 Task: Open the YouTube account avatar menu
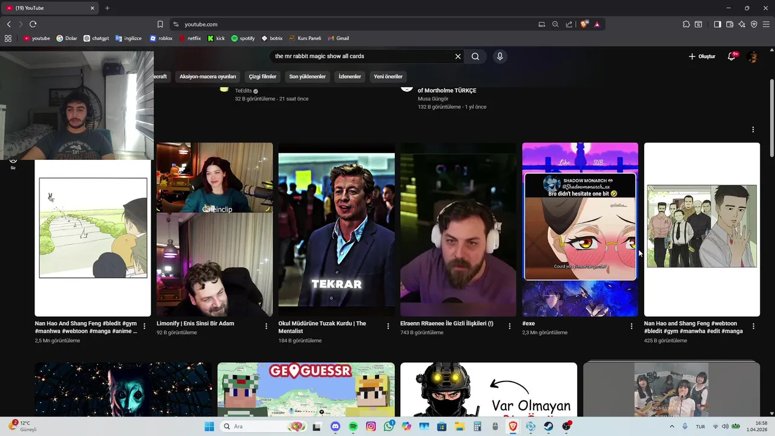[x=753, y=56]
